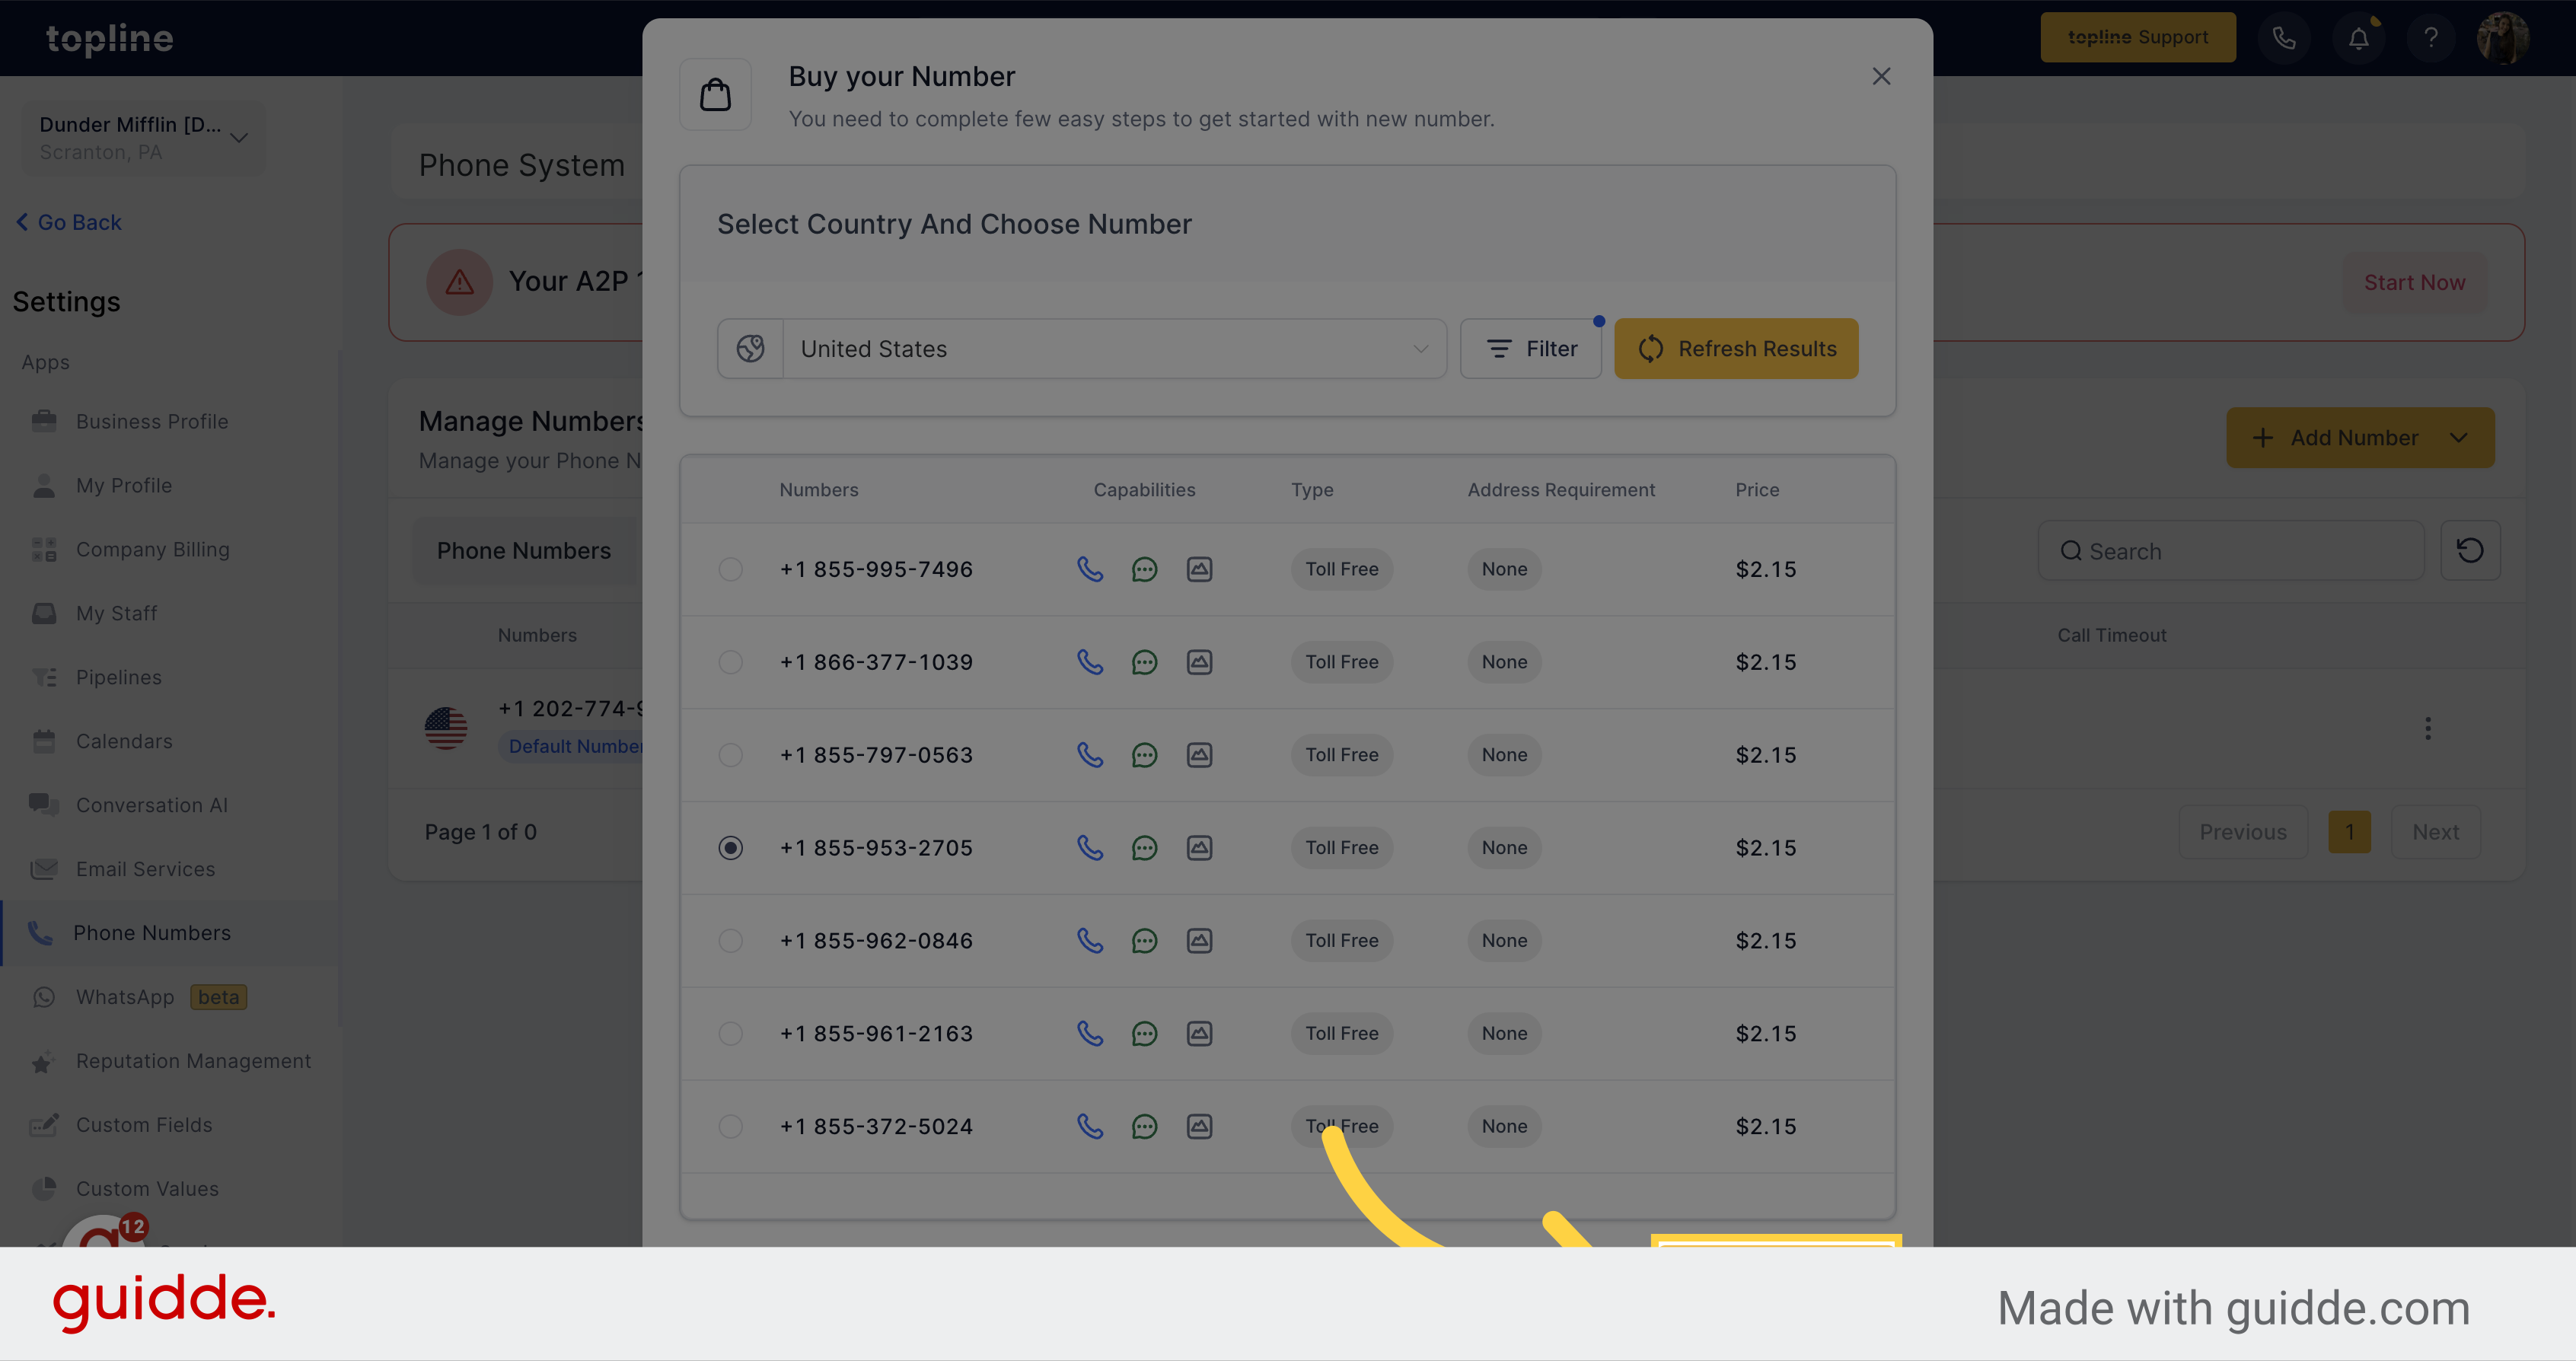Click the Previous page button
This screenshot has height=1361, width=2576.
point(2242,832)
